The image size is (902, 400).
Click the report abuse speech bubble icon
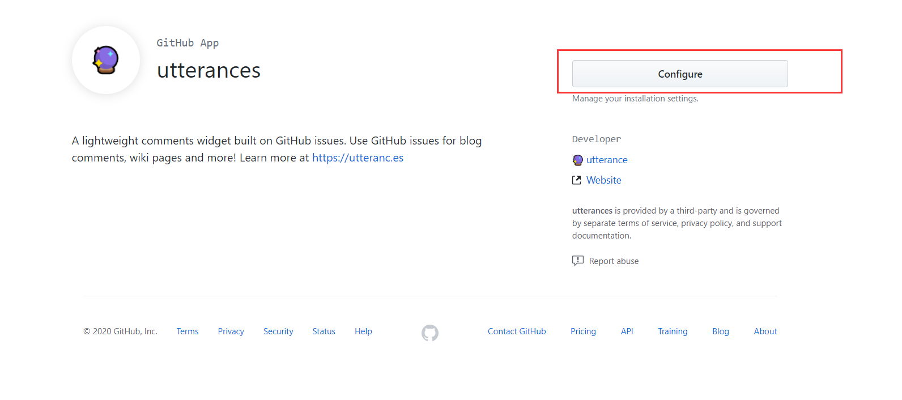tap(578, 261)
